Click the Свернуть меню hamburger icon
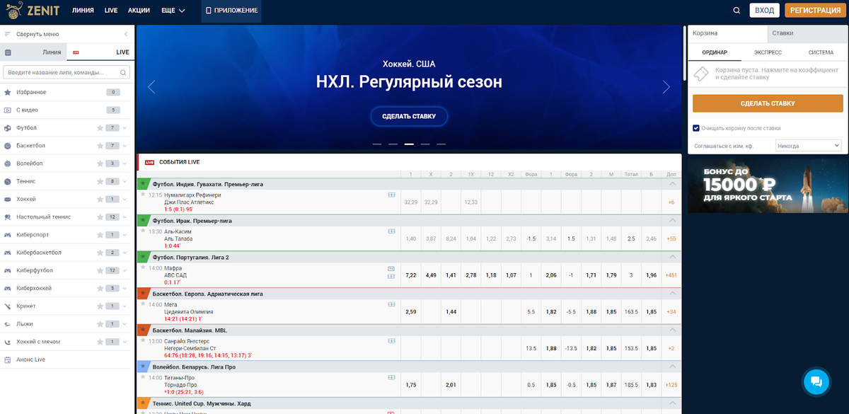 point(8,34)
